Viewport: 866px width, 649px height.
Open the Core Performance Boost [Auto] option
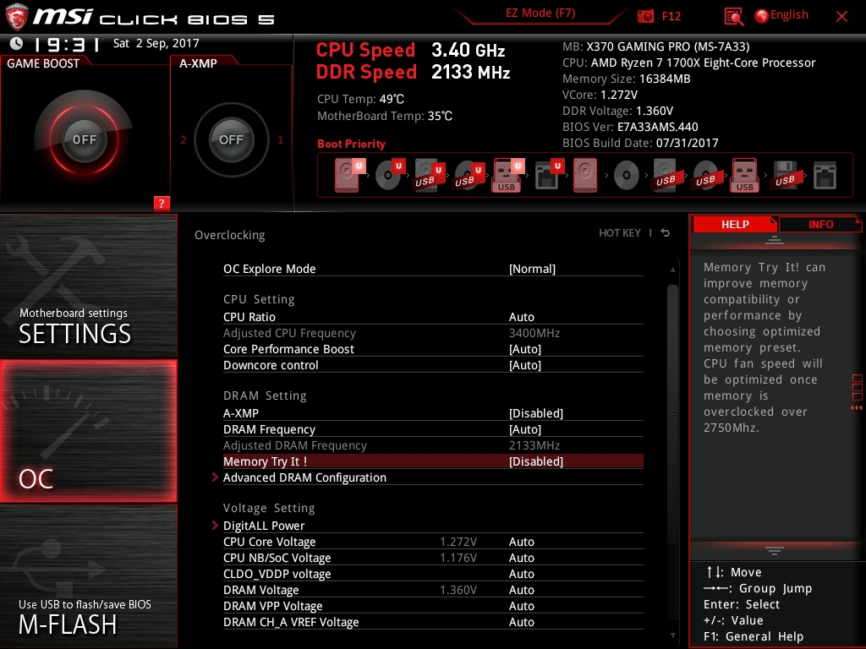click(x=524, y=349)
